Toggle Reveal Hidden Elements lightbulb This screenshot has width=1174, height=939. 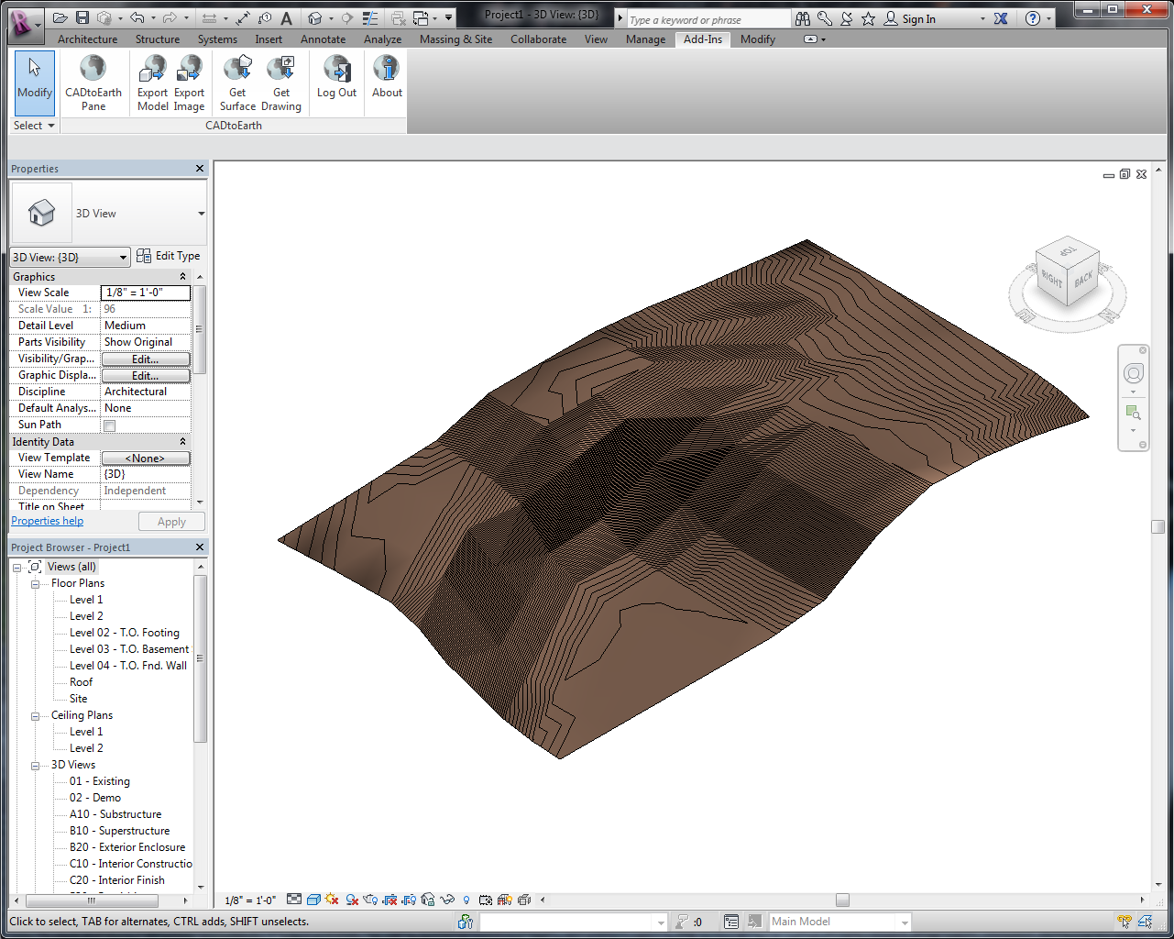(x=466, y=900)
